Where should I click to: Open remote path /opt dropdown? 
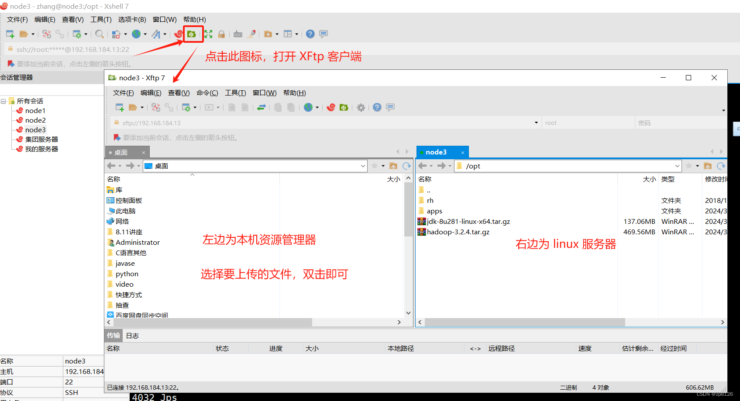(x=677, y=166)
